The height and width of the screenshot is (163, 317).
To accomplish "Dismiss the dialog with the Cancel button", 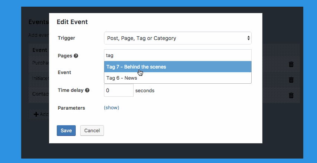I will pos(92,131).
